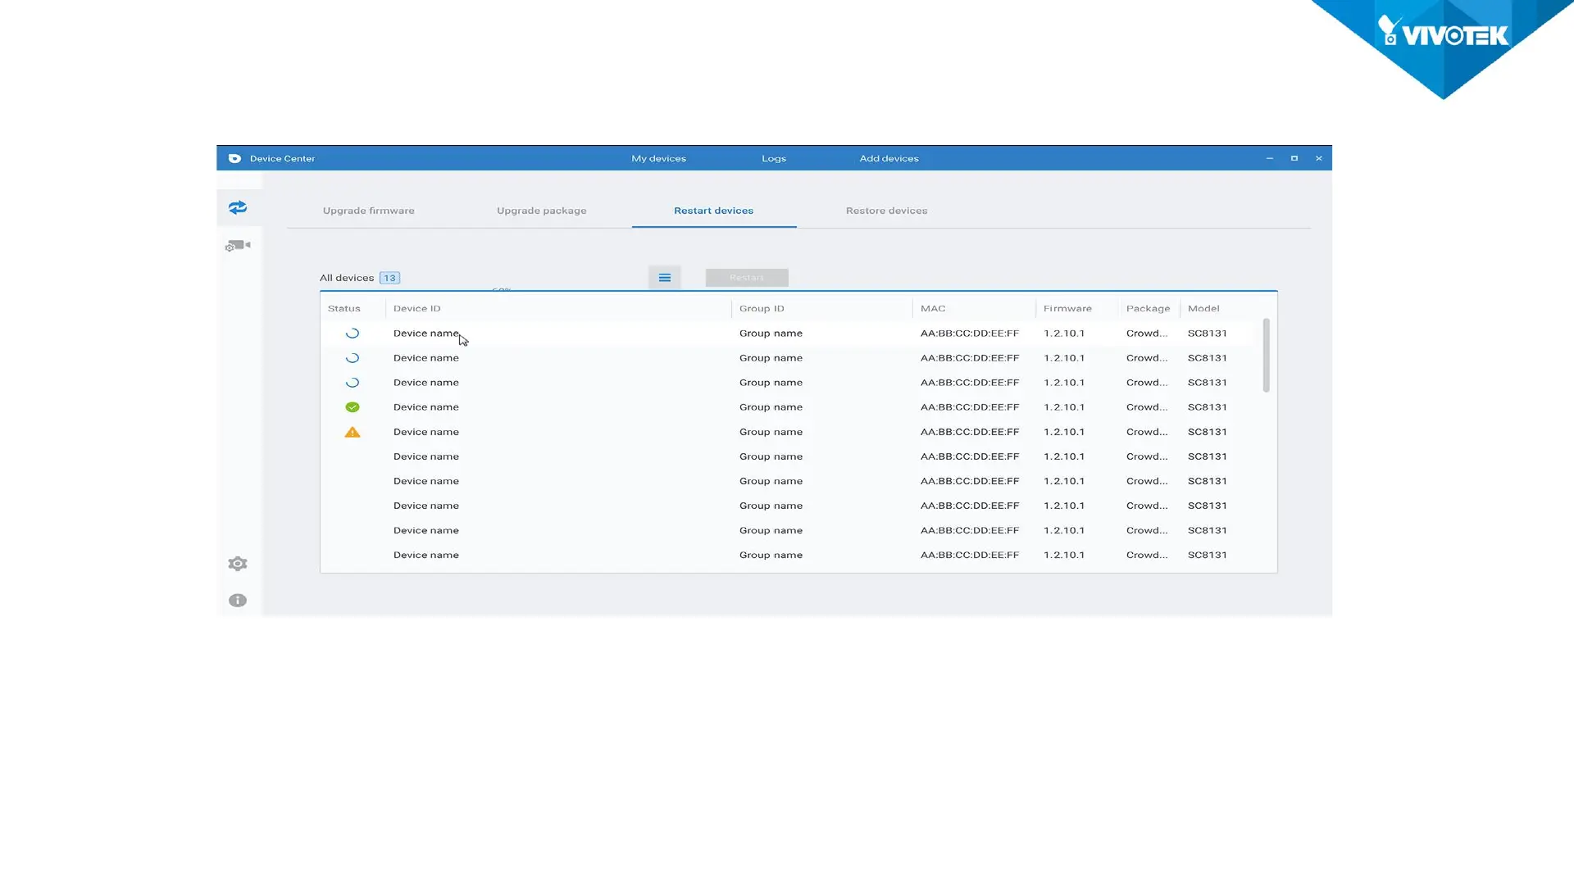Go to the Add devices menu

[x=889, y=158]
